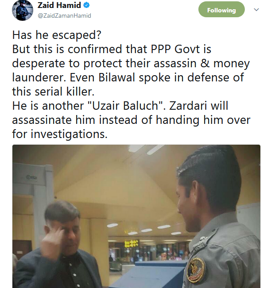Click the "serial killer" phrase in tweet
Viewport: 271px width, 288px height.
pyautogui.click(x=65, y=92)
